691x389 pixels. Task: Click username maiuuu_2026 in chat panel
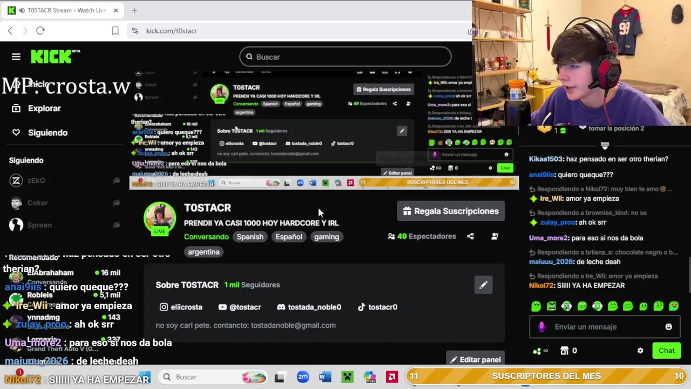(x=551, y=261)
